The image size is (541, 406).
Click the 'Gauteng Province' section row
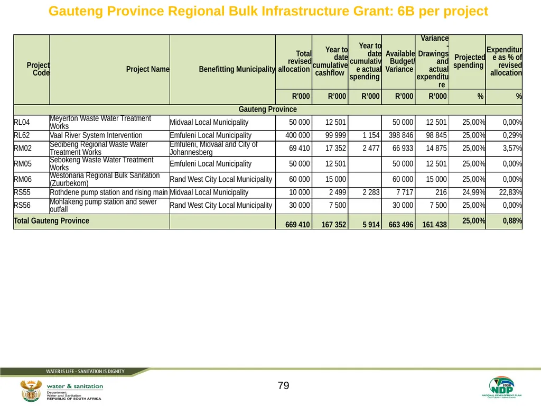(x=268, y=109)
